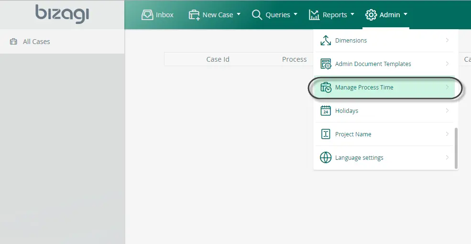The height and width of the screenshot is (244, 471).
Task: Open the Dimensions submenu chevron
Action: click(447, 40)
